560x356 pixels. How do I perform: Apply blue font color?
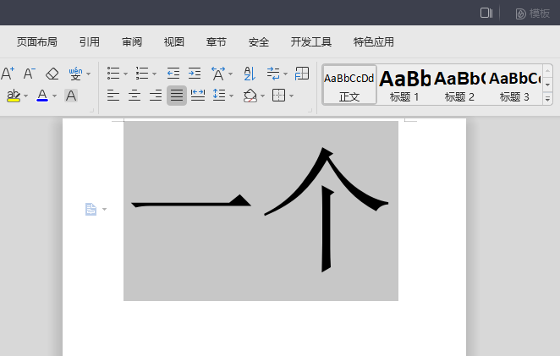tap(42, 96)
